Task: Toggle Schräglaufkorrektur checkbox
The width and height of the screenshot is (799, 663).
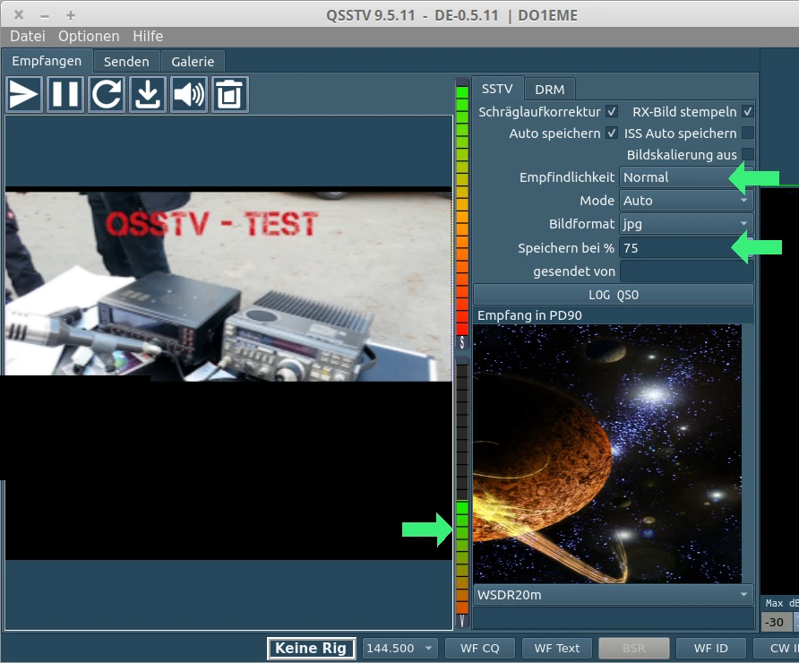Action: pos(613,111)
